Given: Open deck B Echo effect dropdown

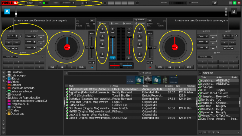Looking at the screenshot, I should coord(207,48).
